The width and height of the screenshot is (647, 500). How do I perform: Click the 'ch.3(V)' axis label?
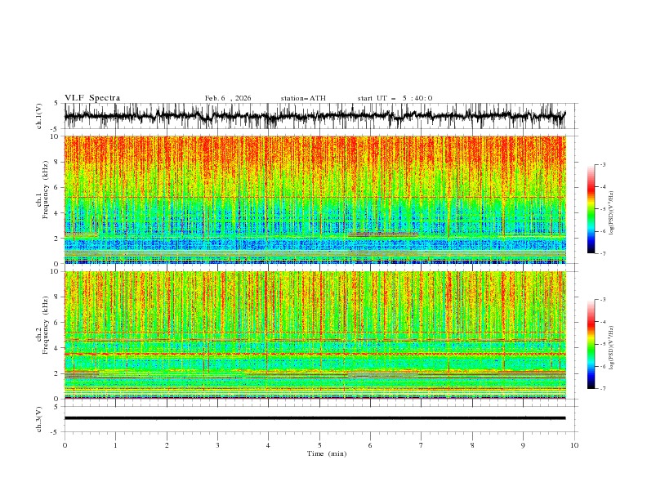point(39,419)
